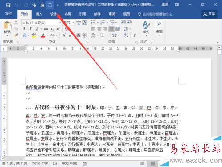Click the redo icon in quick access toolbar
The image size is (222, 167).
coord(26,5)
